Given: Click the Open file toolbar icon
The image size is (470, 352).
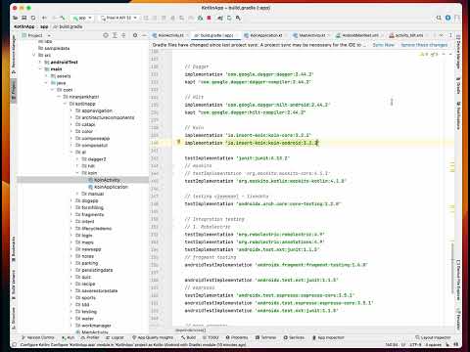Looking at the screenshot, I should coord(16,18).
